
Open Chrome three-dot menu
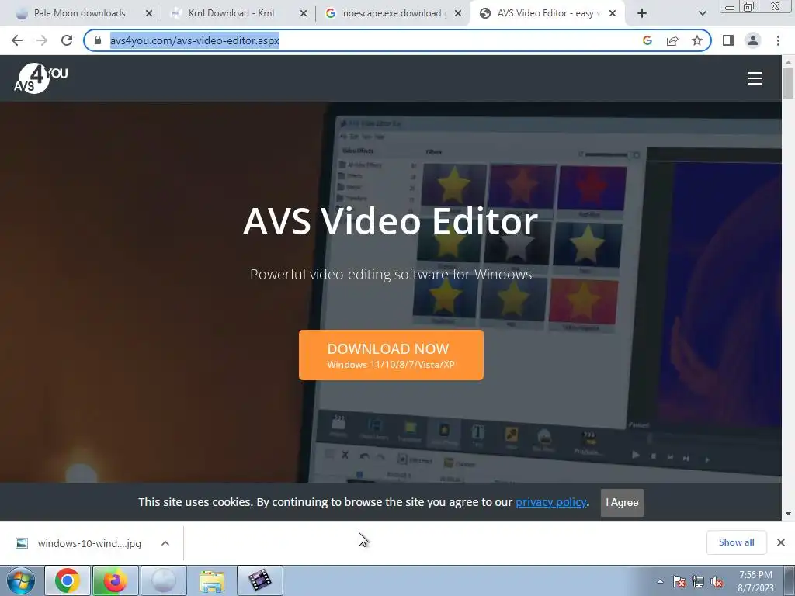[x=778, y=40]
